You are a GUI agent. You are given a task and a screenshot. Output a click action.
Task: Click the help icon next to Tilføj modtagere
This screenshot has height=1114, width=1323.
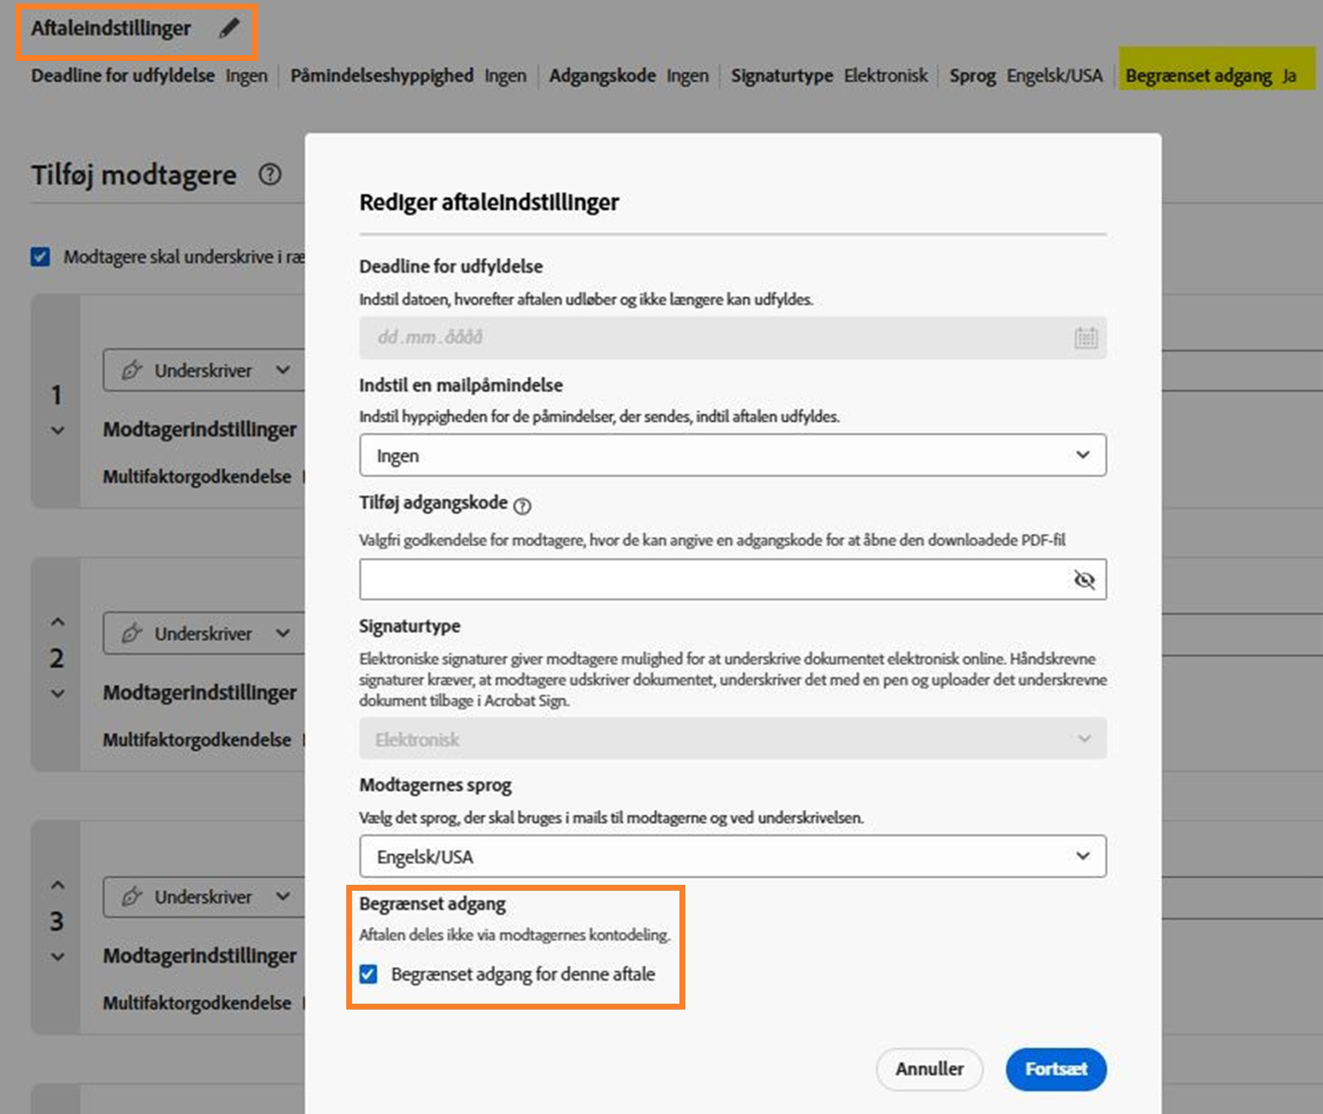[270, 174]
